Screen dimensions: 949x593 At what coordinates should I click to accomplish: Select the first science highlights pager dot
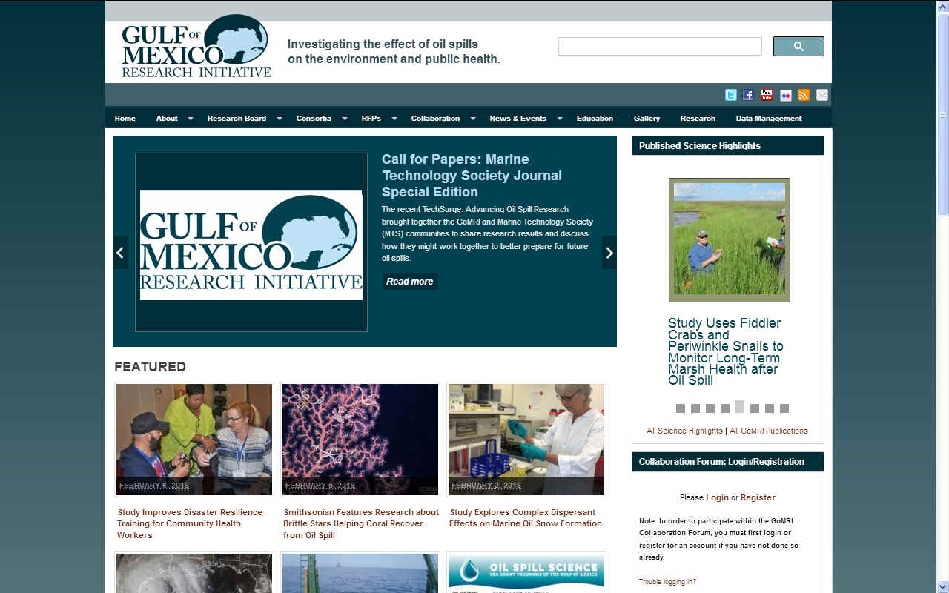[x=681, y=408]
